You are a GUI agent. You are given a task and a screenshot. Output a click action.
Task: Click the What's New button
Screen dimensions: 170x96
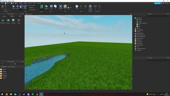[x=157, y=3]
